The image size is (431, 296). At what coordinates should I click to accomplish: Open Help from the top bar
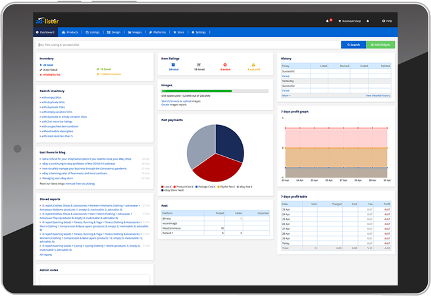click(x=387, y=21)
